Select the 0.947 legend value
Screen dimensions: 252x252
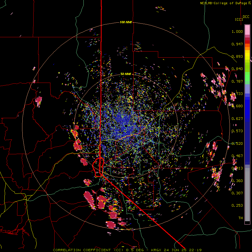point(237,44)
